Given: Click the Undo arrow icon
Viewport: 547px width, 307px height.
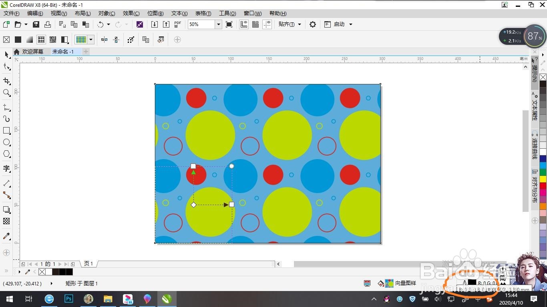Looking at the screenshot, I should (x=100, y=24).
